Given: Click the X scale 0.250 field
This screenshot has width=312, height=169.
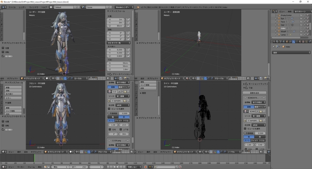Looking at the screenshot, I should 116,50.
